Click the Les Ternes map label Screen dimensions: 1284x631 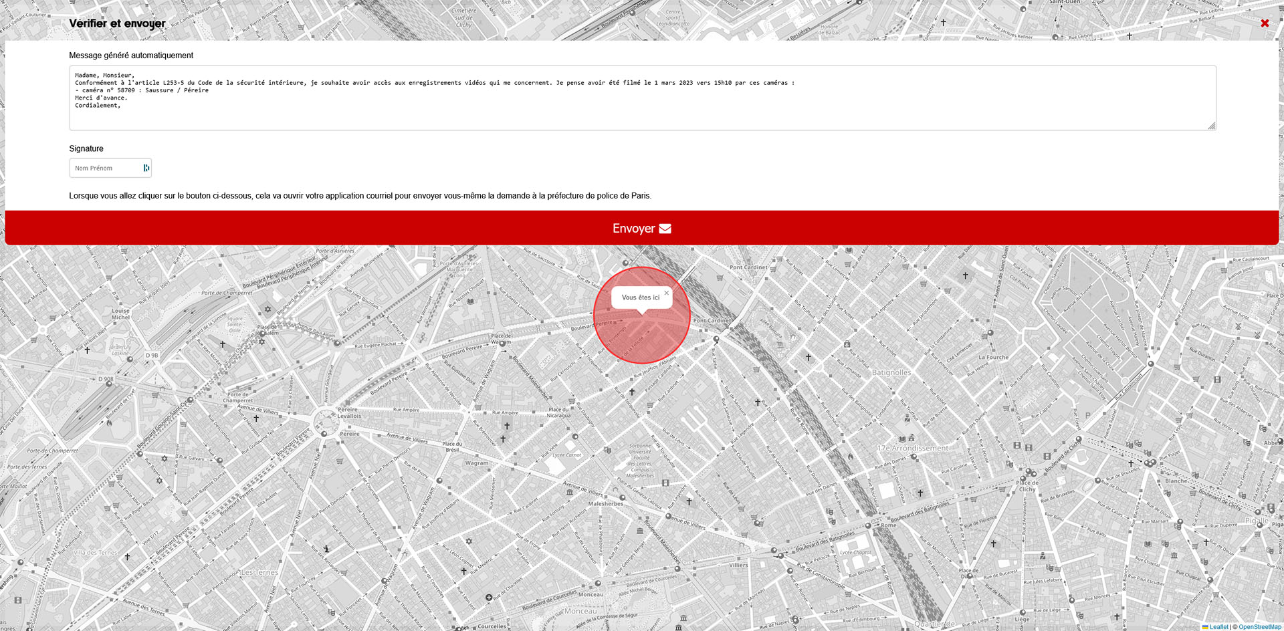click(x=259, y=572)
